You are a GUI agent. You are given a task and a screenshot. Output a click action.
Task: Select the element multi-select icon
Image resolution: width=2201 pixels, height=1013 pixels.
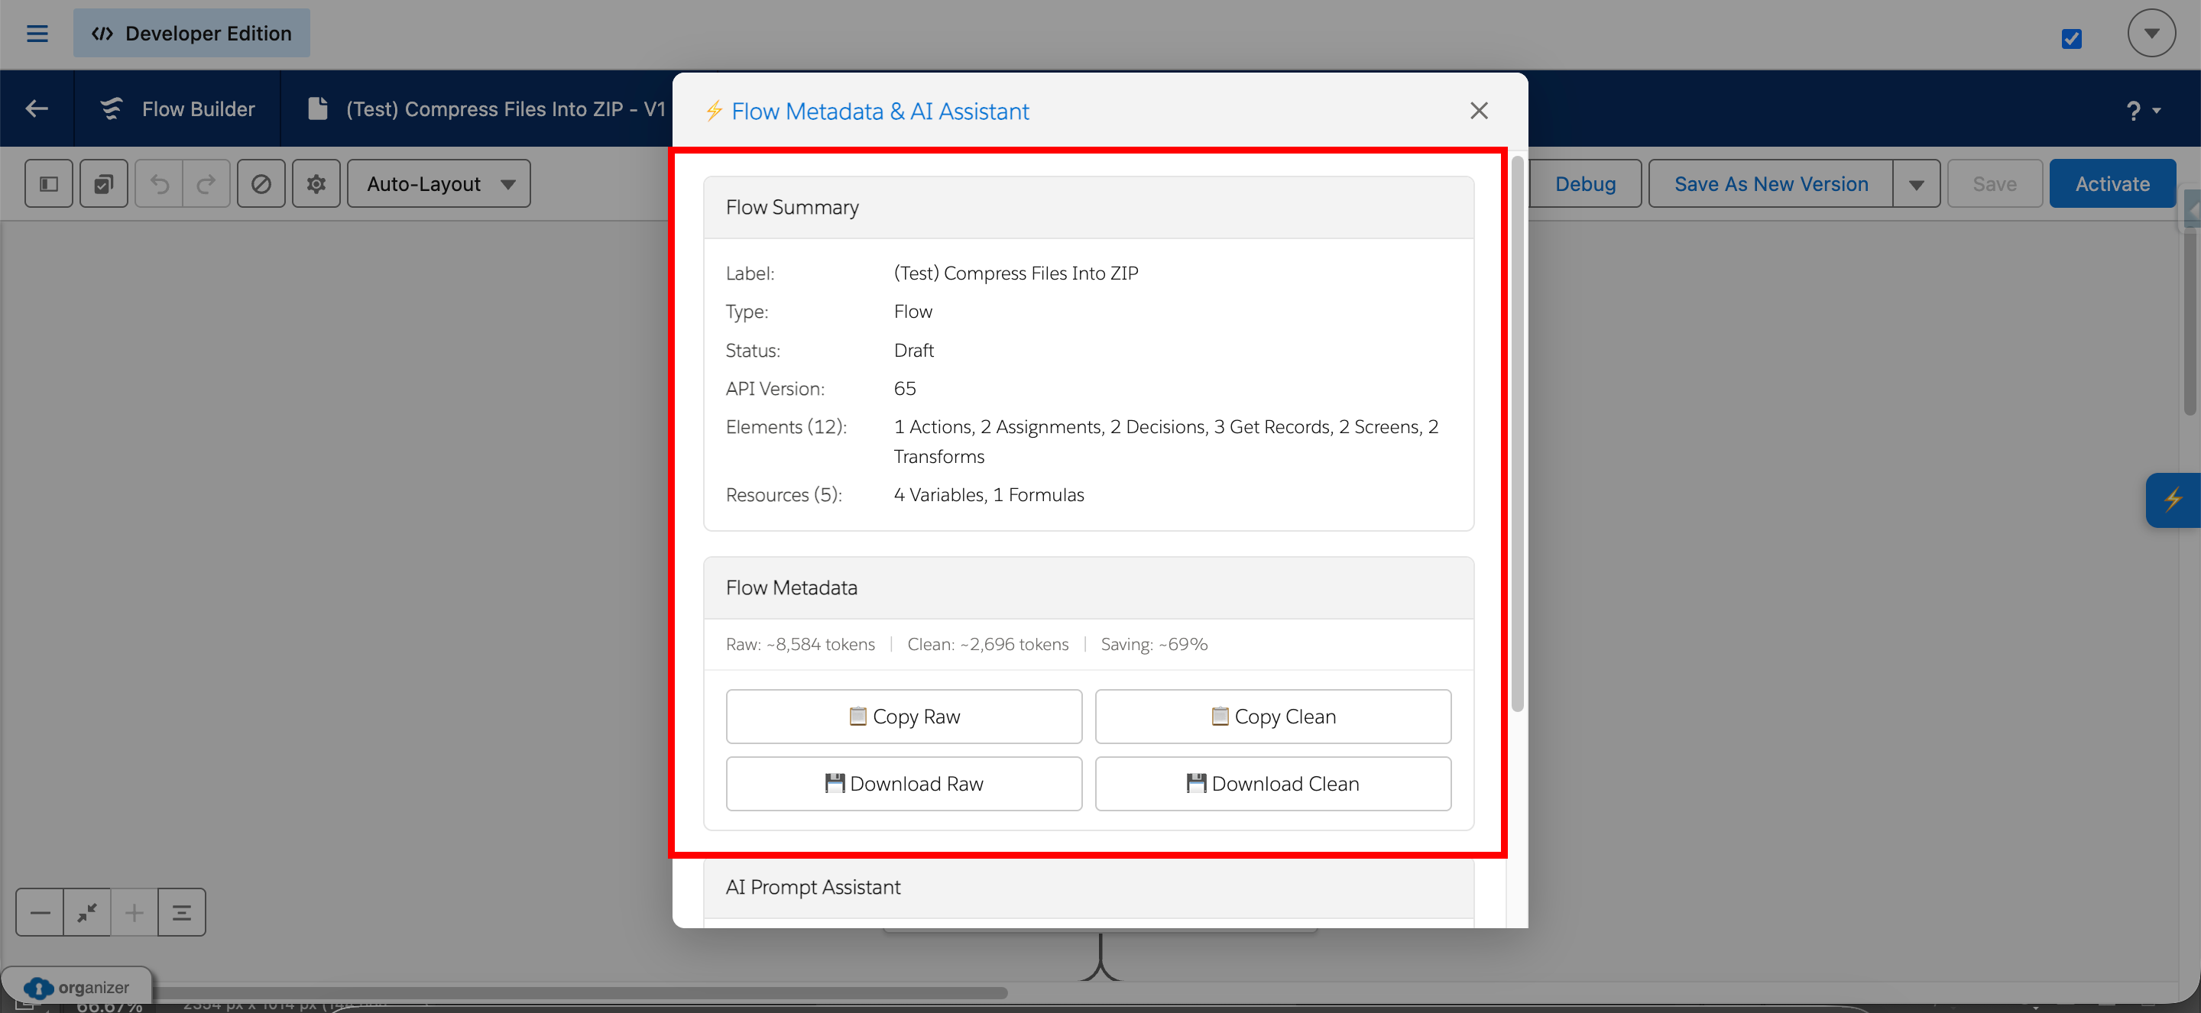[103, 183]
